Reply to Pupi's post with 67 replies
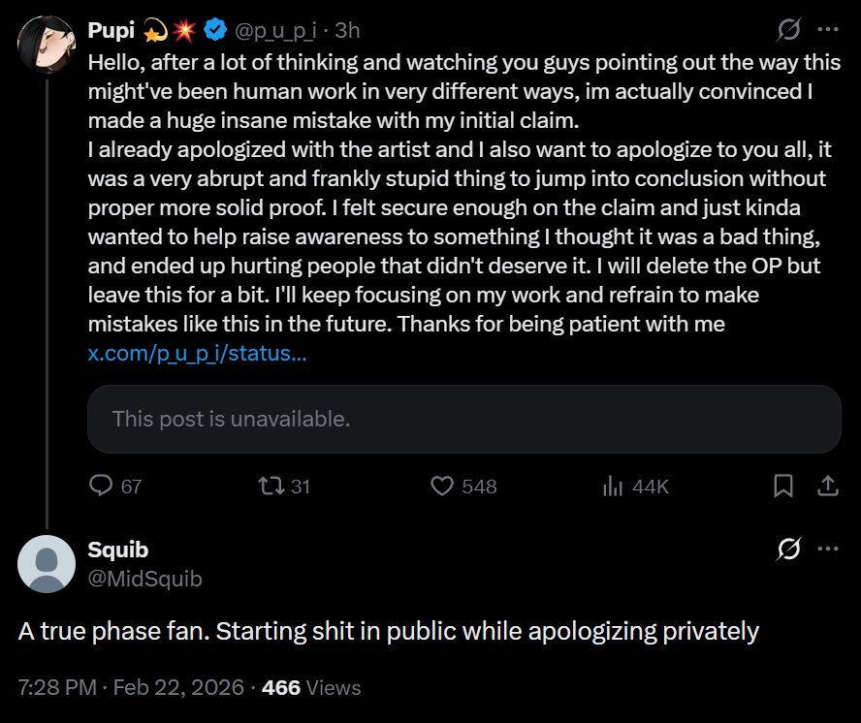 click(x=102, y=486)
